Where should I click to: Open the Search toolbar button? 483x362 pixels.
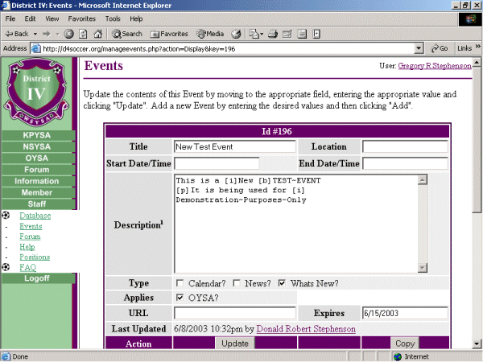pos(127,34)
